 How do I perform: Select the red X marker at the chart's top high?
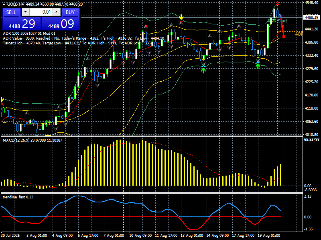point(277,4)
